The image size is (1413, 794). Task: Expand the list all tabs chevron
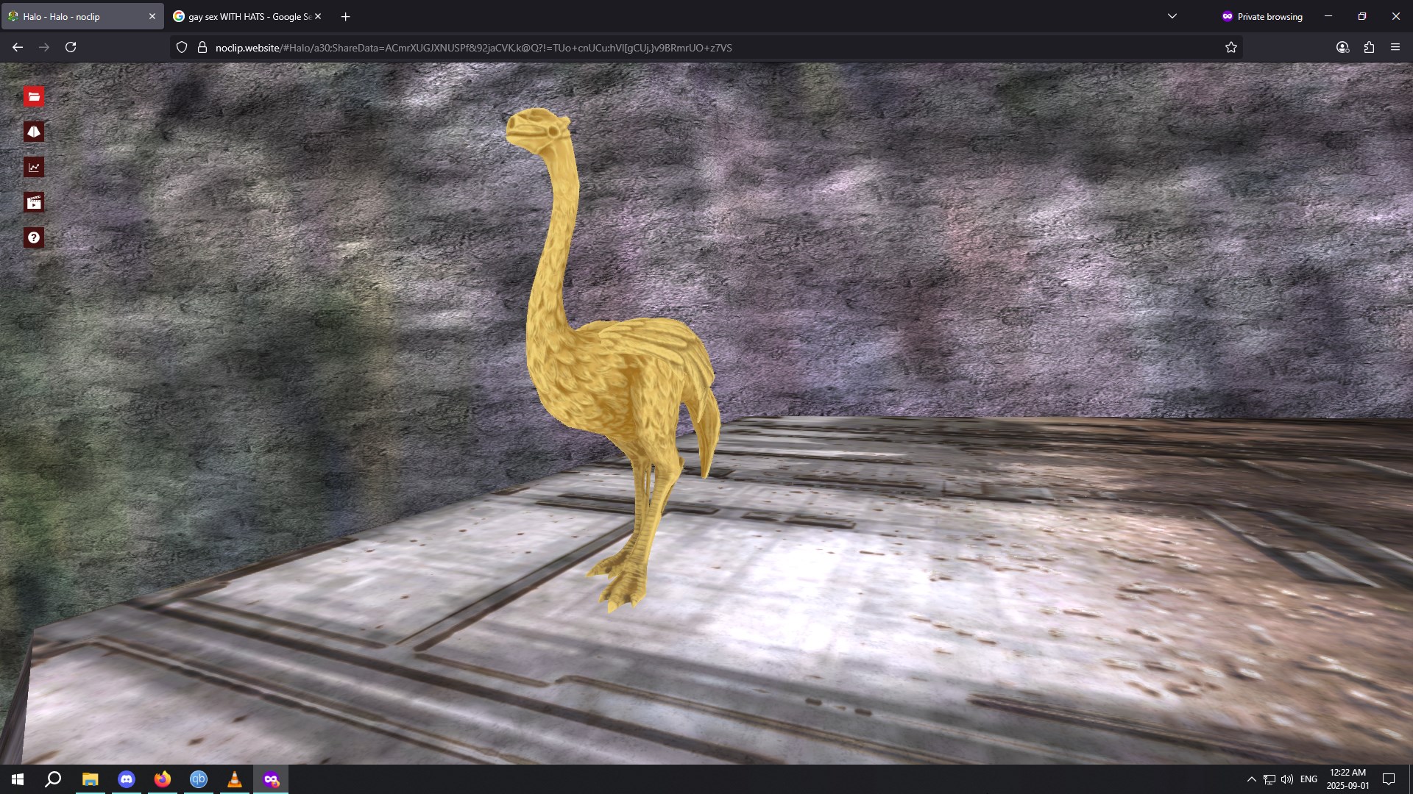point(1172,16)
